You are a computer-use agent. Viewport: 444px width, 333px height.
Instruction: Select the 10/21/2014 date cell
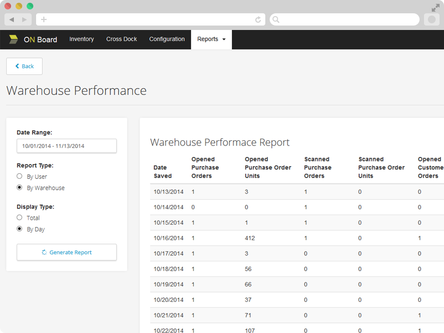coord(169,315)
